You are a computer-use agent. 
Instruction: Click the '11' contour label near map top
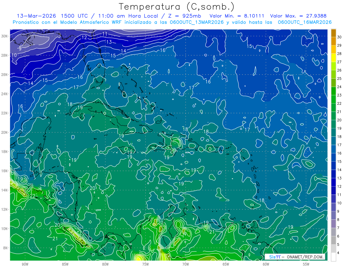tap(105, 34)
